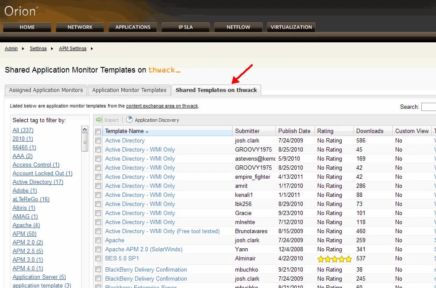The width and height of the screenshot is (436, 288).
Task: Open the BES 5.0 SP1 template
Action: pyautogui.click(x=122, y=258)
